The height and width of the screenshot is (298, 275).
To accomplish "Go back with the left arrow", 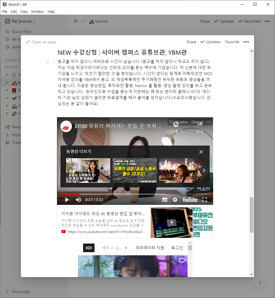I will tap(76, 21).
